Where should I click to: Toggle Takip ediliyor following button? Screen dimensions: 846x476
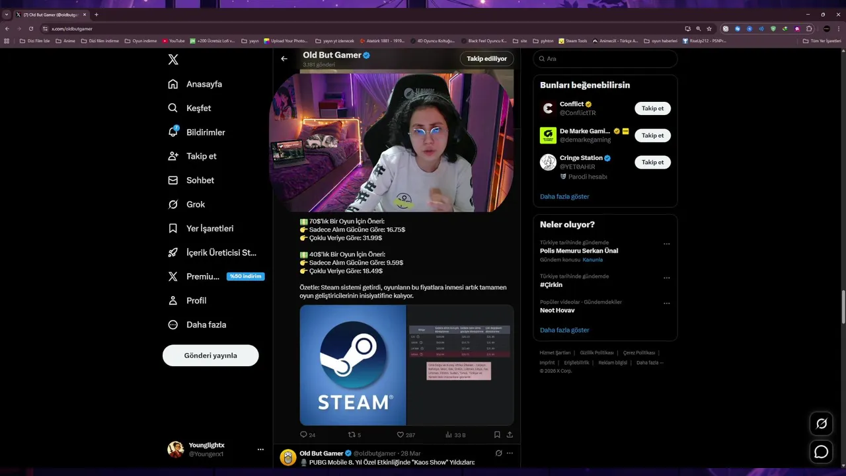pos(486,59)
